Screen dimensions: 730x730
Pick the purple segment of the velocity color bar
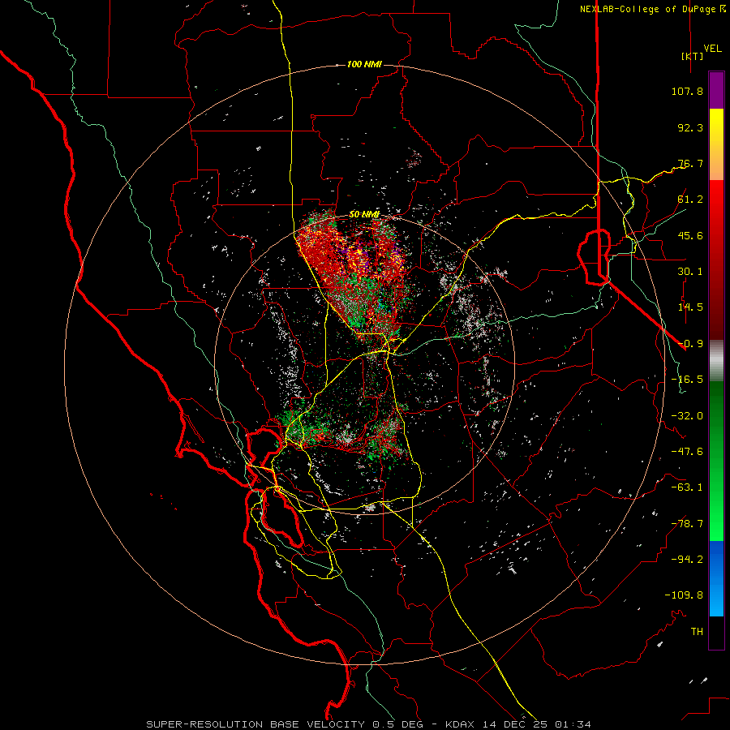pyautogui.click(x=716, y=90)
